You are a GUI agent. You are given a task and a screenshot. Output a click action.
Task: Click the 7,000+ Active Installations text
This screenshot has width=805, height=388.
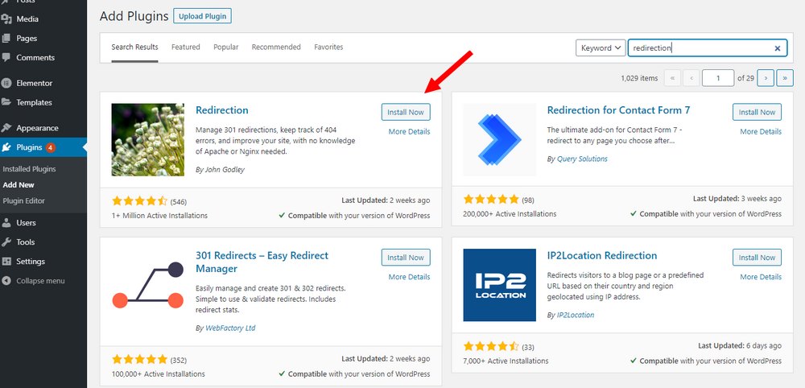[x=506, y=361]
